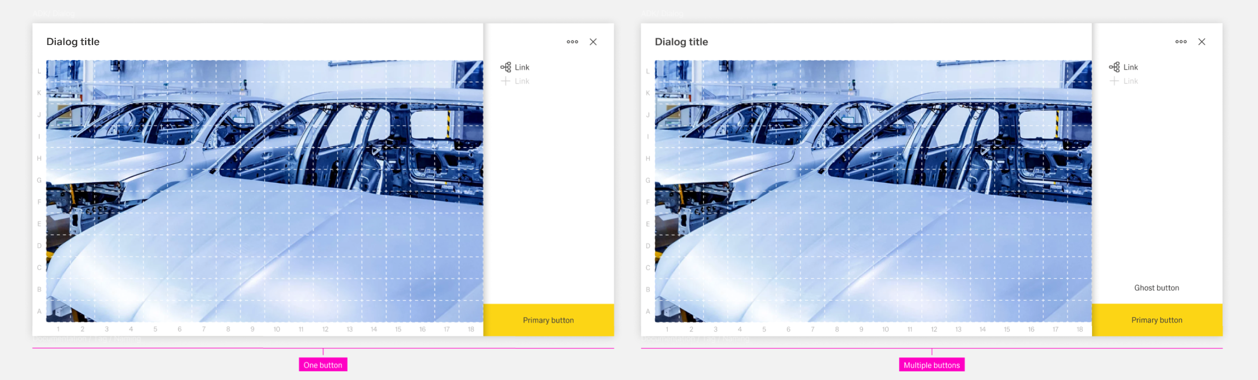The image size is (1258, 380).
Task: Follow the active Link text in One button dialog
Action: click(522, 67)
